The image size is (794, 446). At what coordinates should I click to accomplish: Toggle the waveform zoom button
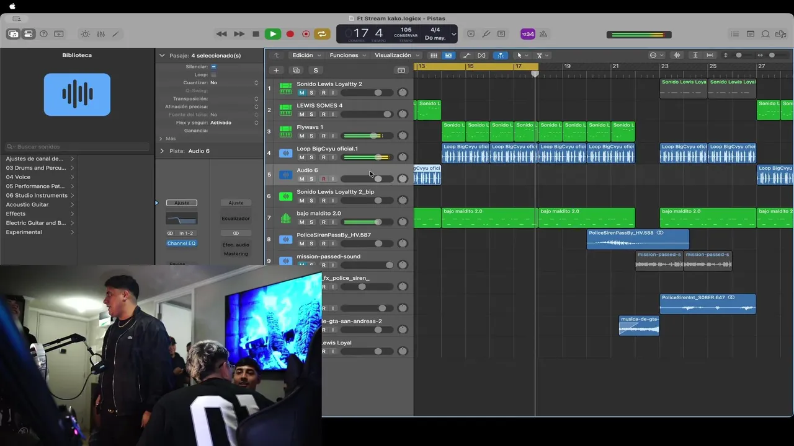(x=676, y=55)
